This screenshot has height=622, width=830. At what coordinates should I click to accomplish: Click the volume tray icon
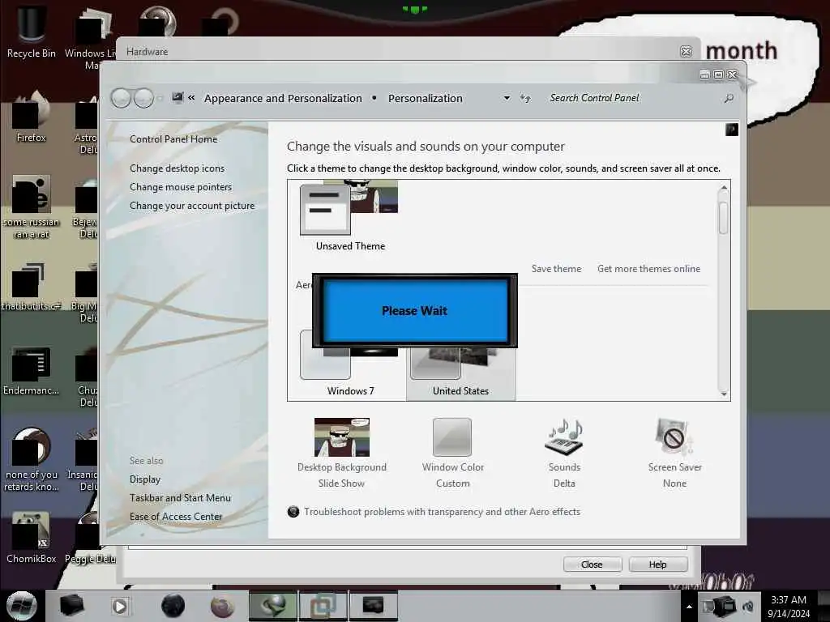(x=748, y=606)
